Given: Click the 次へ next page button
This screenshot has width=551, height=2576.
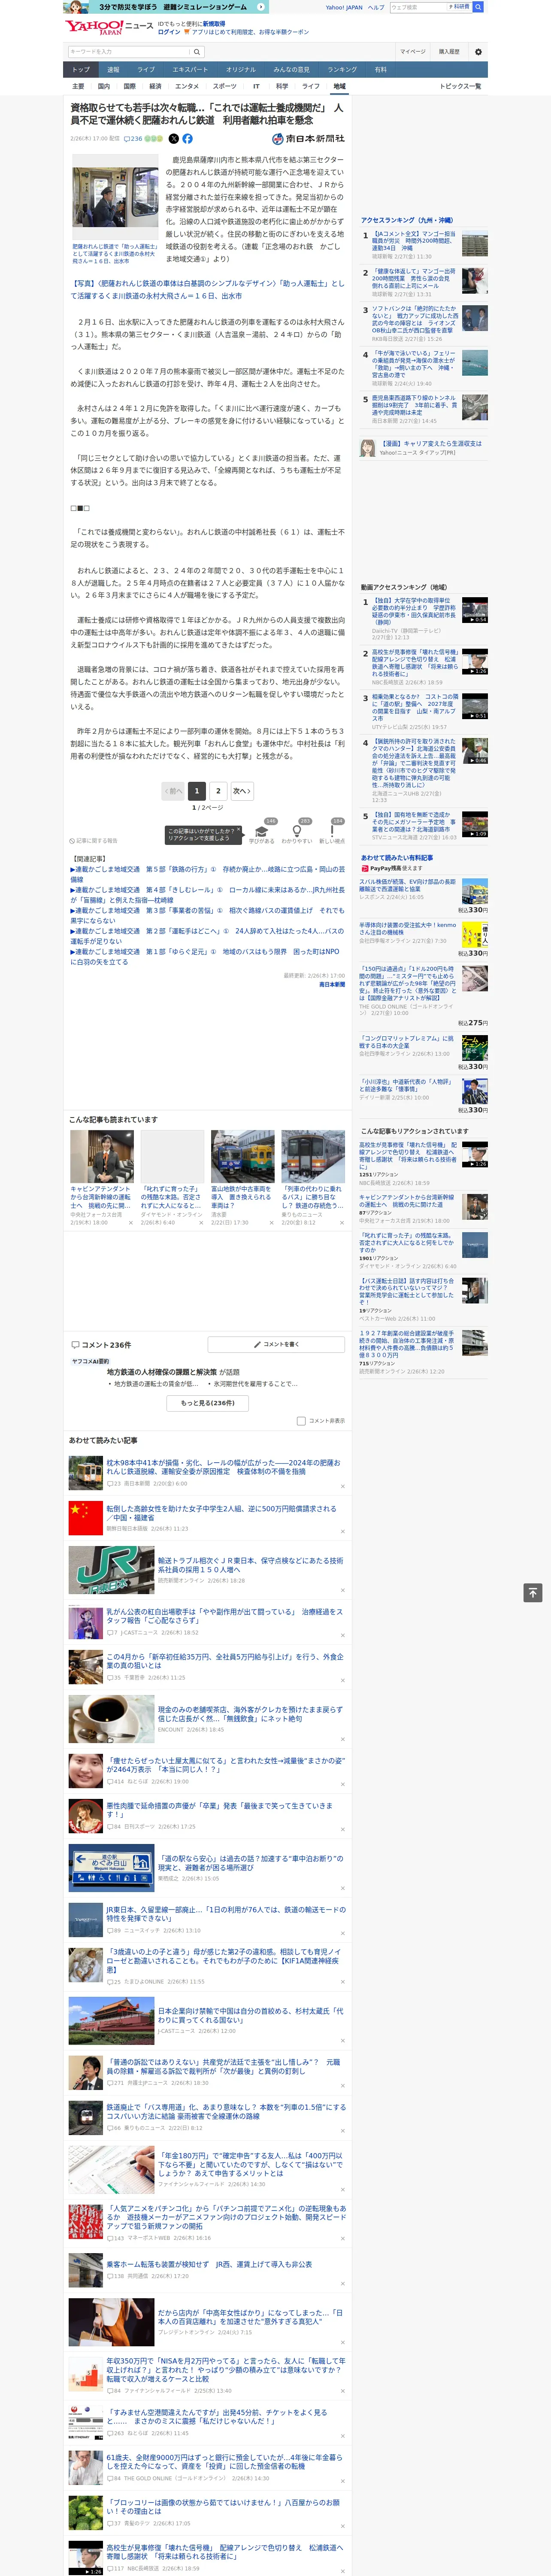Looking at the screenshot, I should coord(241,791).
